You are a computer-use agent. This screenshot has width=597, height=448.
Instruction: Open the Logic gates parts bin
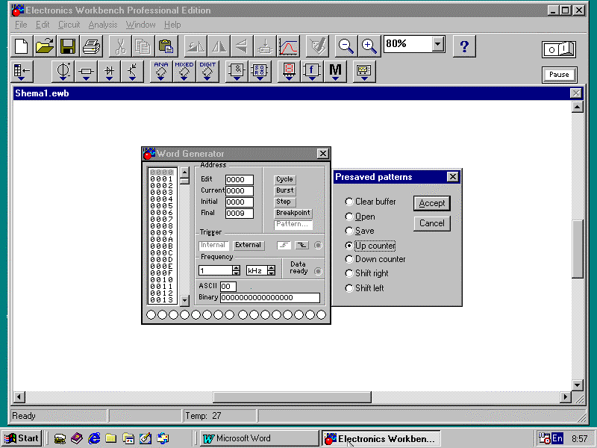[237, 71]
